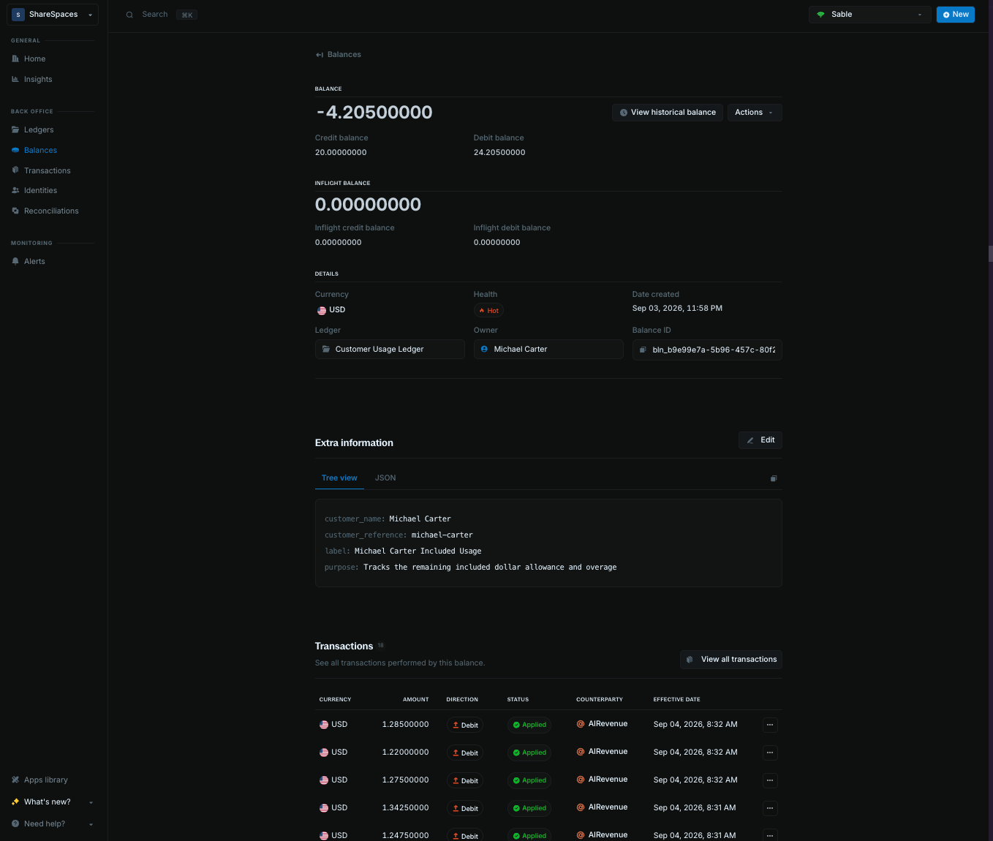Expand the Need help? menu
This screenshot has width=993, height=841.
coord(53,824)
